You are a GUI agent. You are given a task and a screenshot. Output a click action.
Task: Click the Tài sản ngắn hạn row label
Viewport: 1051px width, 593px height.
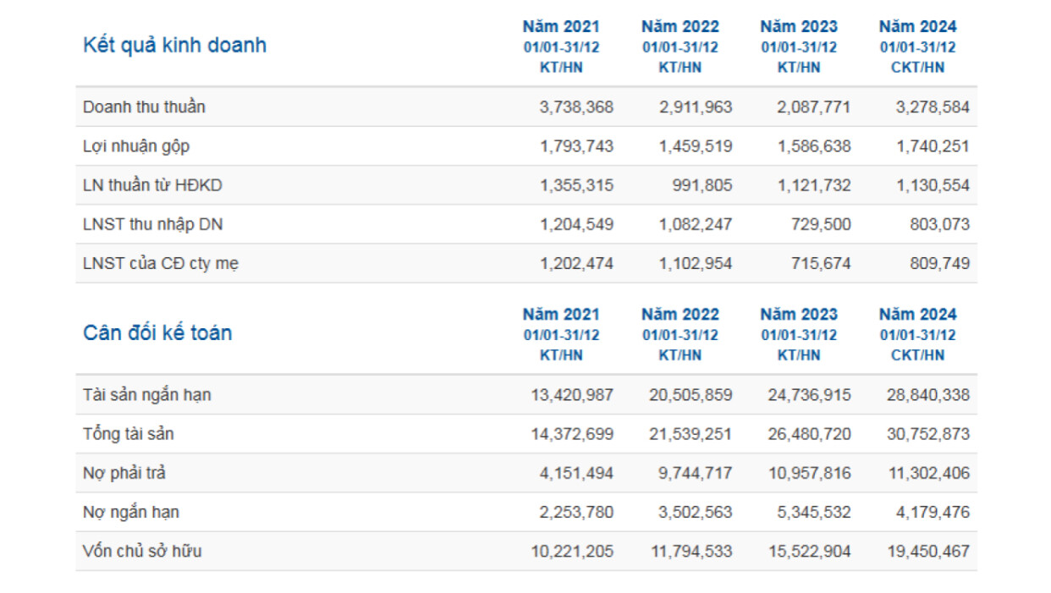pyautogui.click(x=147, y=395)
